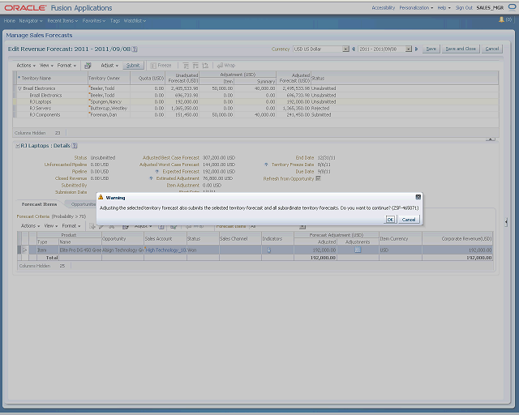Viewport: 519px width, 415px height.
Task: Click the info icon beside Territory Freeze Date
Action: 266,165
